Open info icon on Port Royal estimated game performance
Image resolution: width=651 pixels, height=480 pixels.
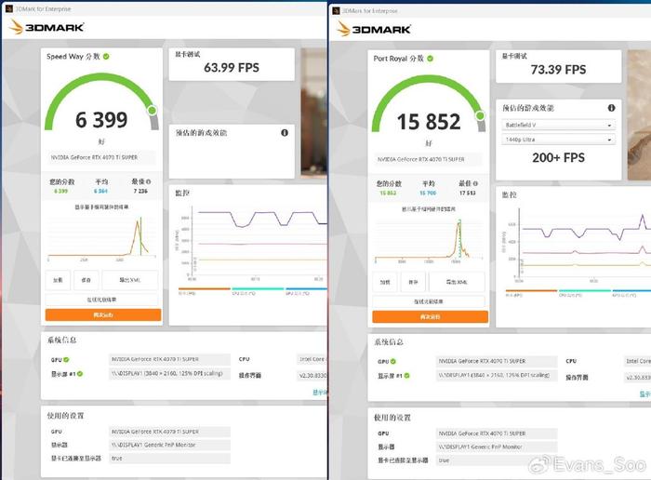pos(611,108)
